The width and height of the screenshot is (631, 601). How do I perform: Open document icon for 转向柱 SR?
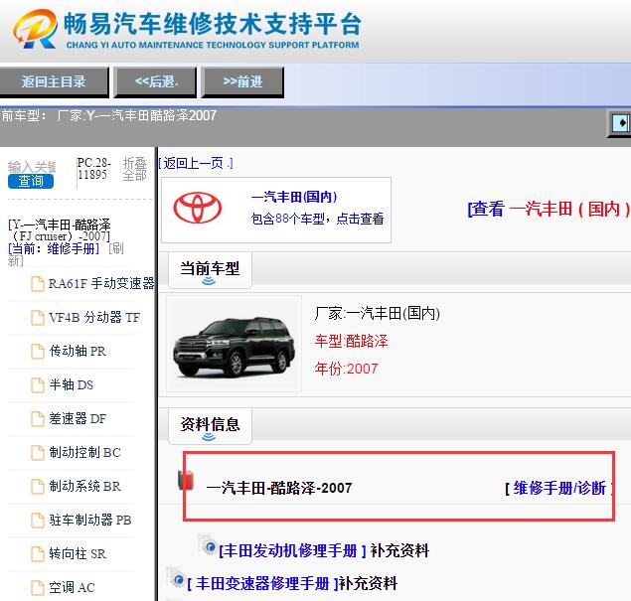pyautogui.click(x=38, y=554)
